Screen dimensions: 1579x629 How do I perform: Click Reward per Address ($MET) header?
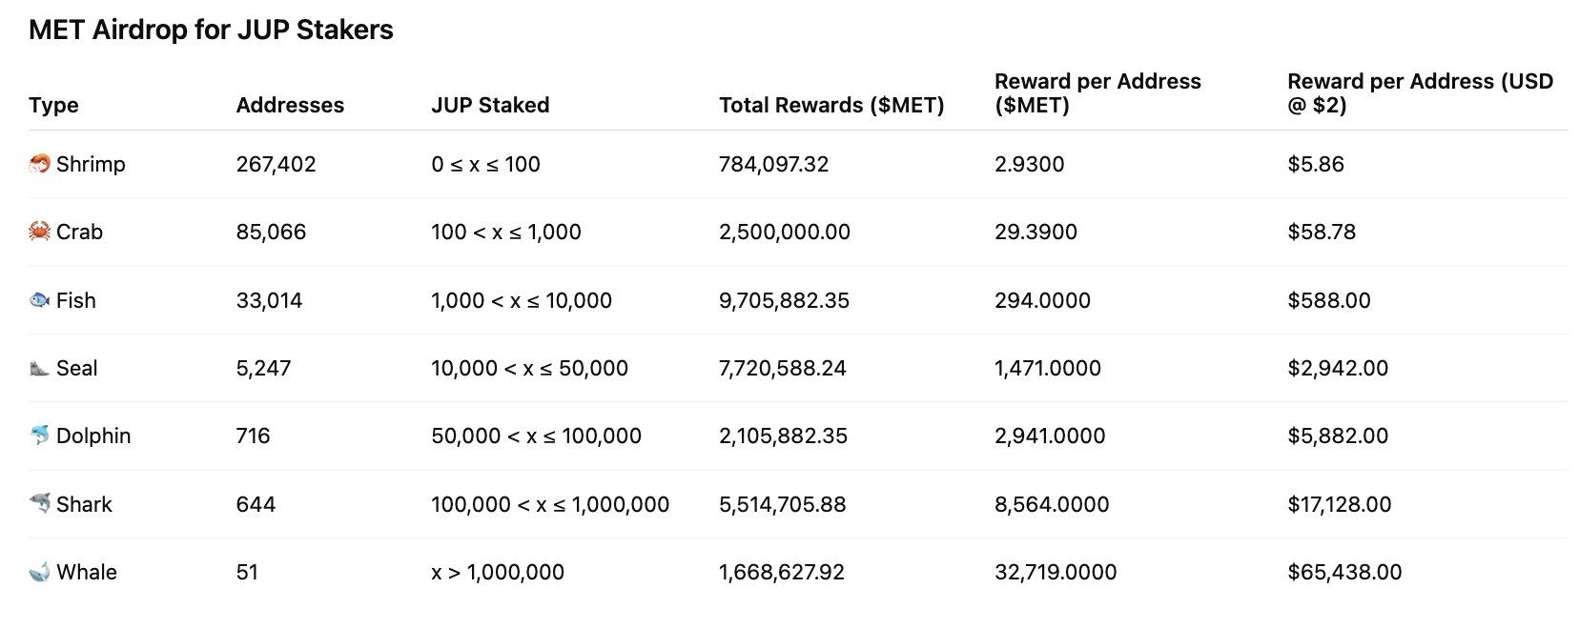[1097, 93]
